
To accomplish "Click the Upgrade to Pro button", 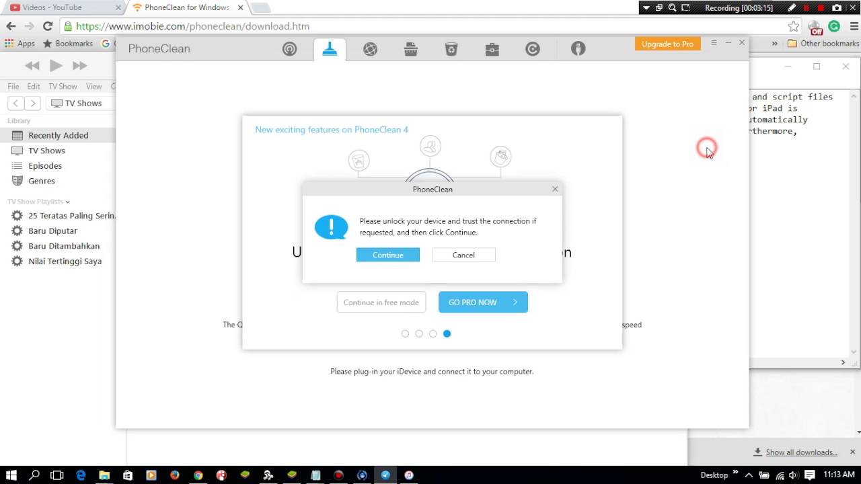I will coord(667,44).
